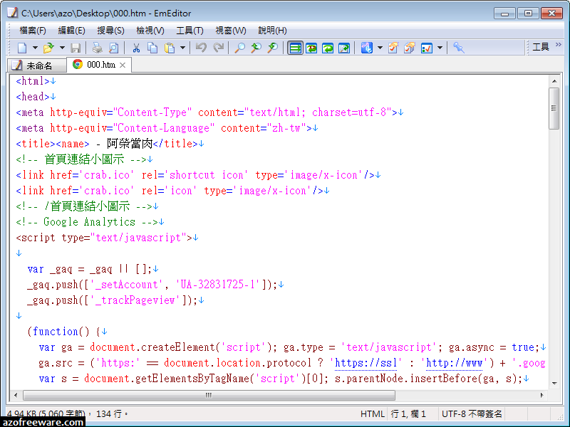
Task: Click the vertical scrollbar thumb
Action: point(554,108)
